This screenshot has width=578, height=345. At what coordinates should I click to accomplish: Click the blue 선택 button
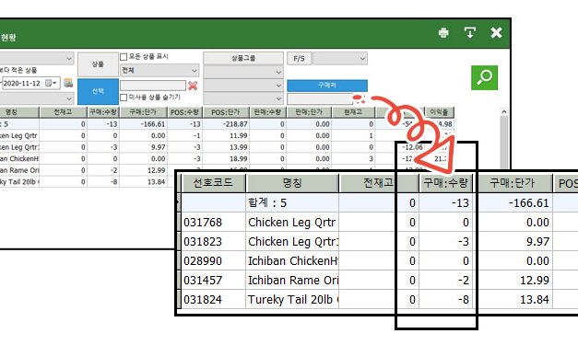click(98, 91)
